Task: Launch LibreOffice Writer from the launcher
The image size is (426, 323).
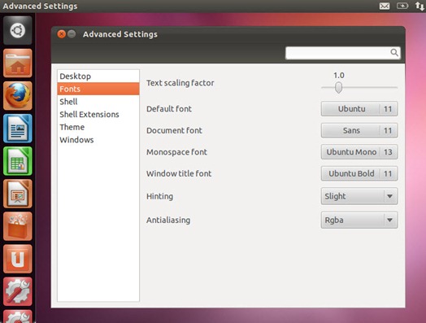Action: tap(18, 129)
